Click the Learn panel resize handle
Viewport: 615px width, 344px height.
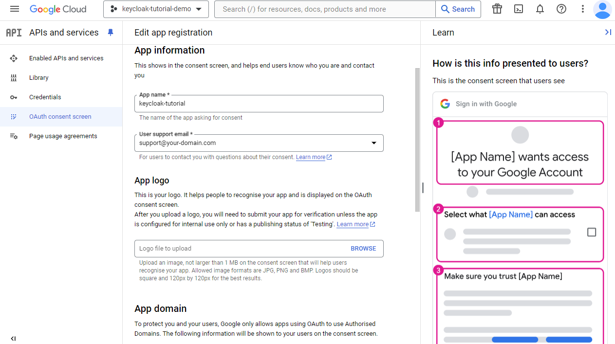[423, 188]
